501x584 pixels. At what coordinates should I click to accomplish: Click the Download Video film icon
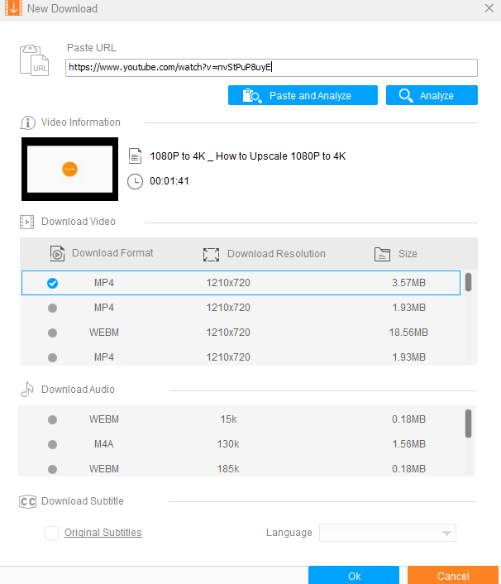click(27, 222)
